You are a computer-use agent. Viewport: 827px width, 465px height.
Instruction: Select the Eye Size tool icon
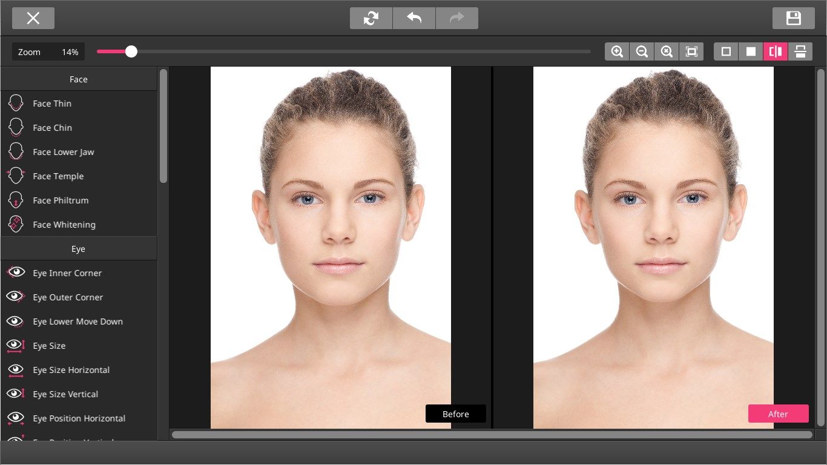point(15,346)
